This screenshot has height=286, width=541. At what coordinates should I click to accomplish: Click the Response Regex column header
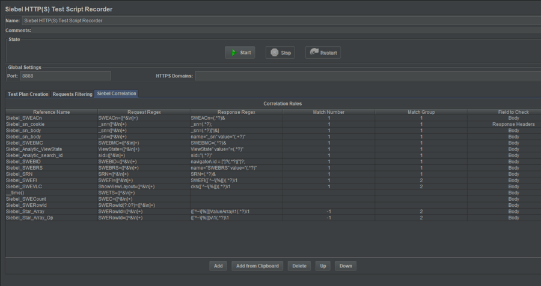236,112
